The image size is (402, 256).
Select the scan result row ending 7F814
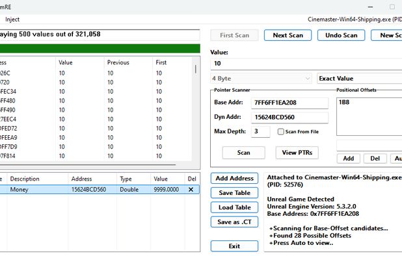(96, 156)
